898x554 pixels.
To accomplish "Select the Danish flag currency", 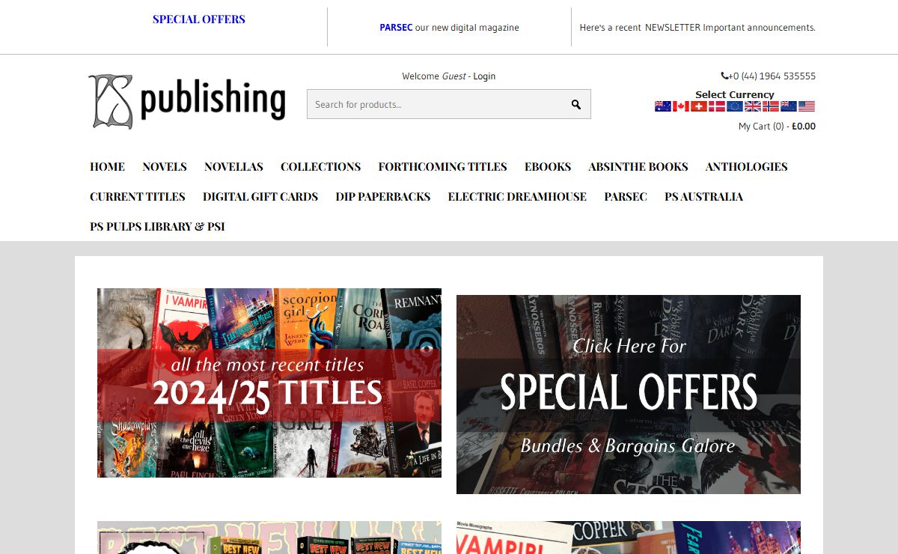I will pyautogui.click(x=717, y=106).
